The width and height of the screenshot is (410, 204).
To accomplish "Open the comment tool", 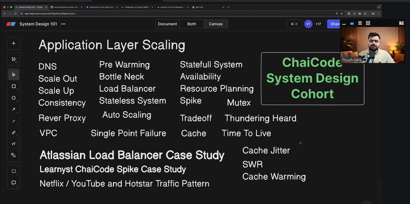I will coord(14,183).
